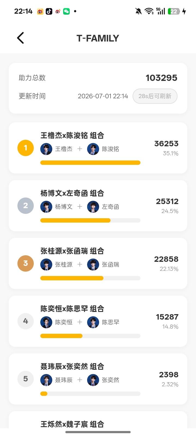The width and height of the screenshot is (196, 437).
Task: Open 陈浚铭 avatar thumbnail
Action: click(93, 149)
